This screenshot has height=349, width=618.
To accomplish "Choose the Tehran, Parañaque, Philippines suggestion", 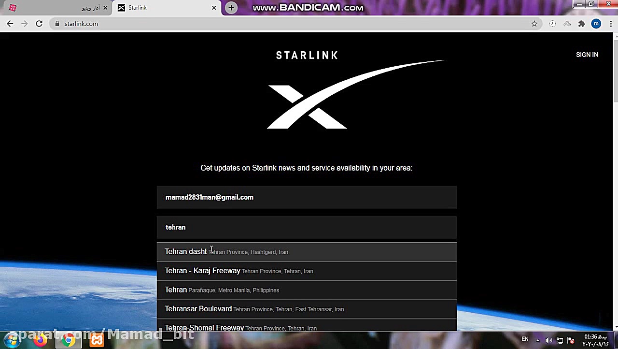I will pos(307,290).
